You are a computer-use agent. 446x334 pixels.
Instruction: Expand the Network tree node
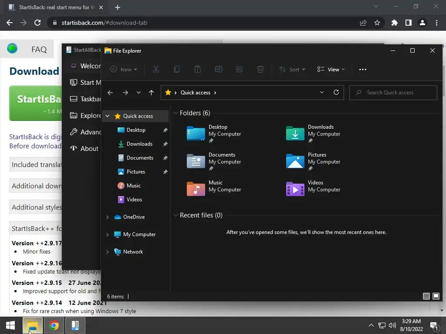tap(108, 252)
